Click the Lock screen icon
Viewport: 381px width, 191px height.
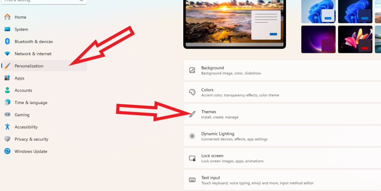click(x=192, y=158)
